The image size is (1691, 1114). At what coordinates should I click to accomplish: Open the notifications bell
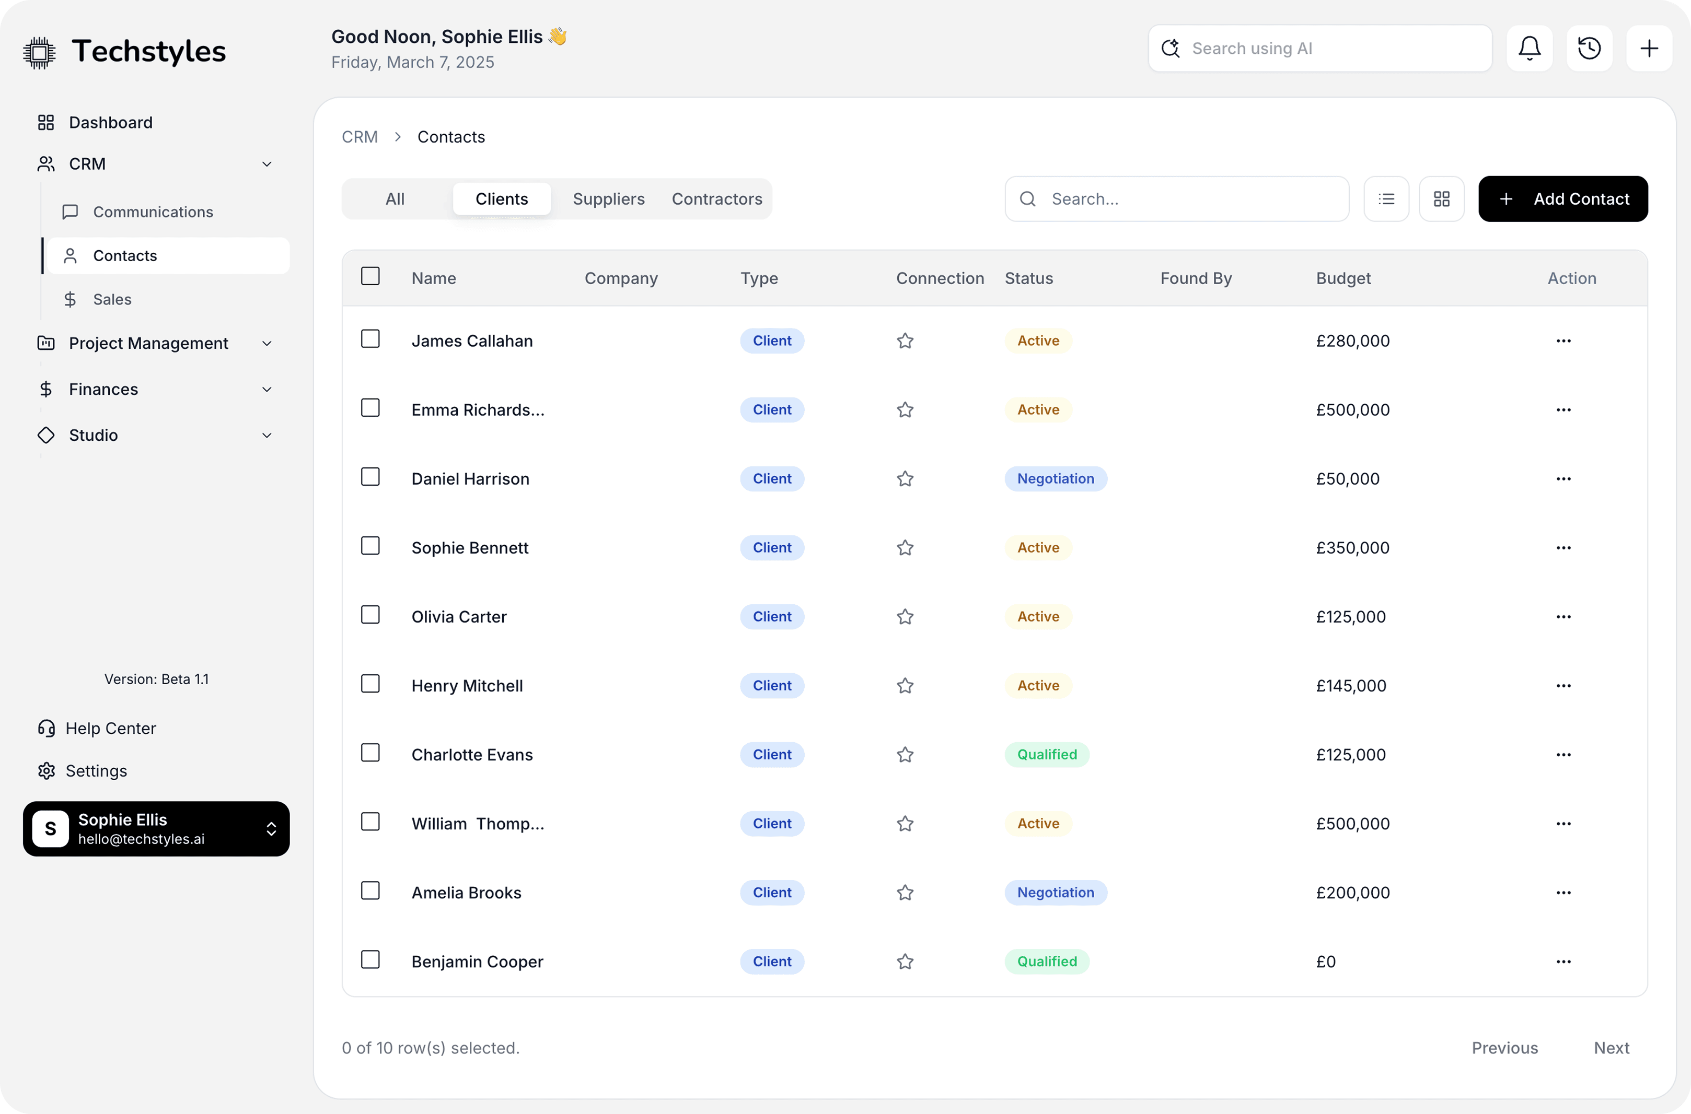click(x=1529, y=49)
